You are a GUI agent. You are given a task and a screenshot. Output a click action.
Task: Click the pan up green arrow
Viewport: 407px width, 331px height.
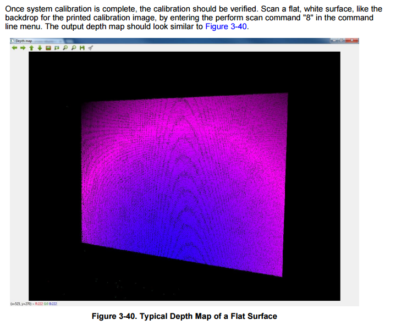pos(31,48)
